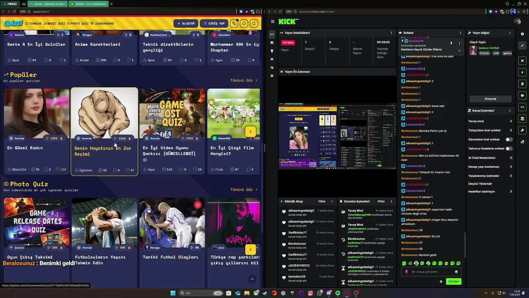Open Senin Hayatının En Zor Seçimi quiz
Image resolution: width=529 pixels, height=298 pixels.
coord(104,131)
